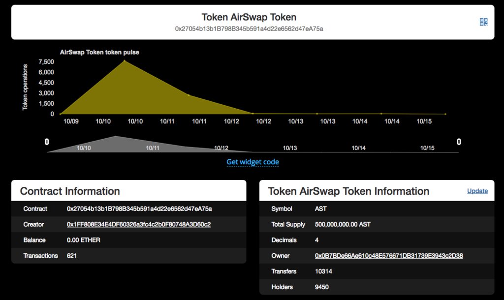Image resolution: width=504 pixels, height=300 pixels.
Task: Click the 10/15 label in range navigator
Action: [x=427, y=148]
